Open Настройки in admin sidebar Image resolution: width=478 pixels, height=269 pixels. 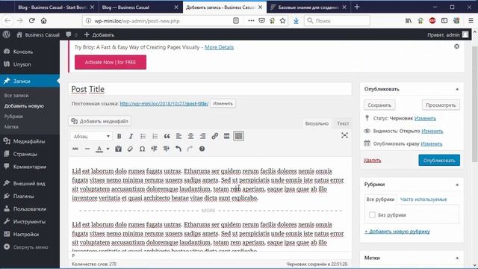(x=30, y=234)
